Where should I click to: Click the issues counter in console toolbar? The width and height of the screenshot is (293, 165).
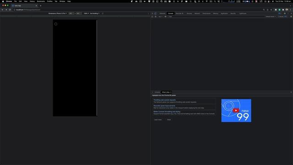pyautogui.click(x=282, y=16)
